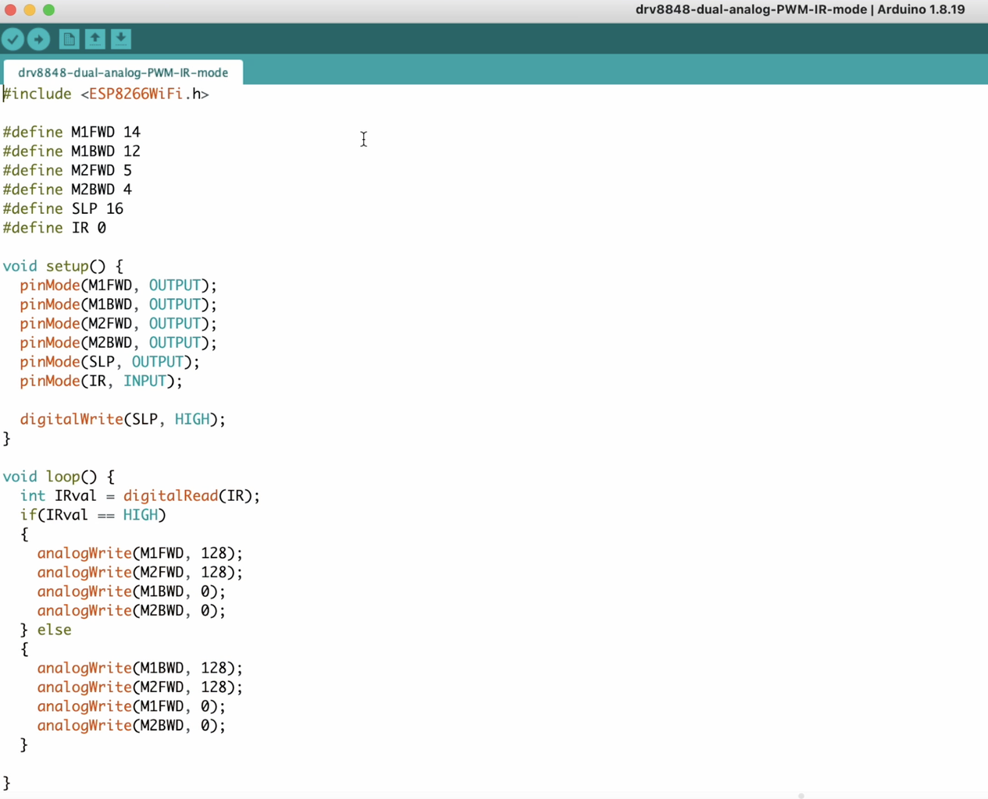
Task: Create a new sketch with the document icon
Action: (x=69, y=39)
